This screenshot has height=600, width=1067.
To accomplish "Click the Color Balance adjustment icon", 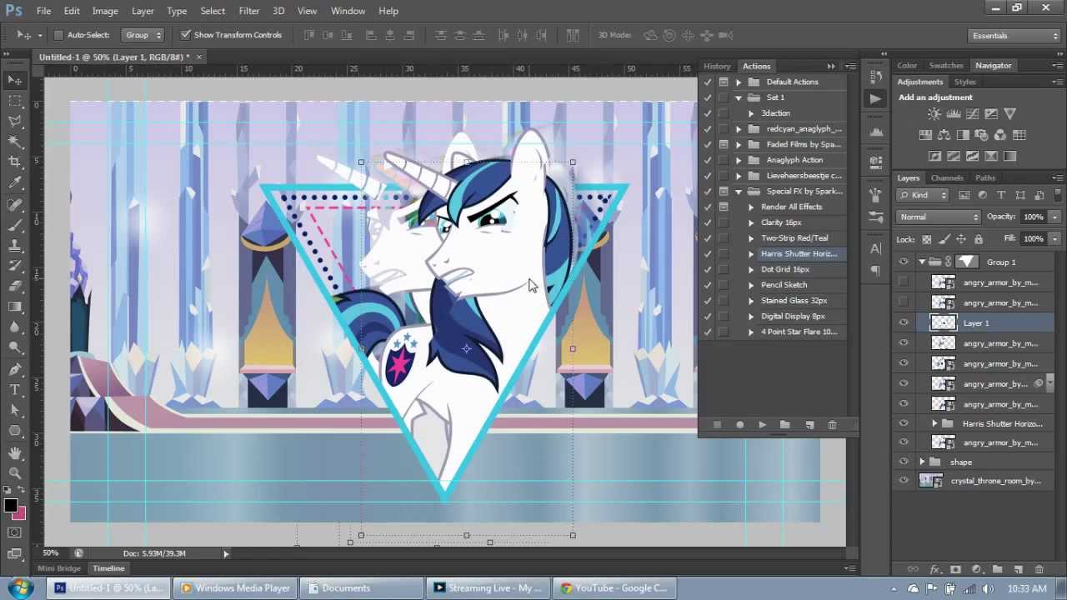I will [944, 135].
